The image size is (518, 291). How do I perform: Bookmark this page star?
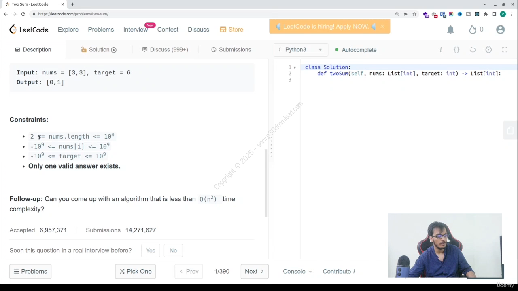[414, 14]
